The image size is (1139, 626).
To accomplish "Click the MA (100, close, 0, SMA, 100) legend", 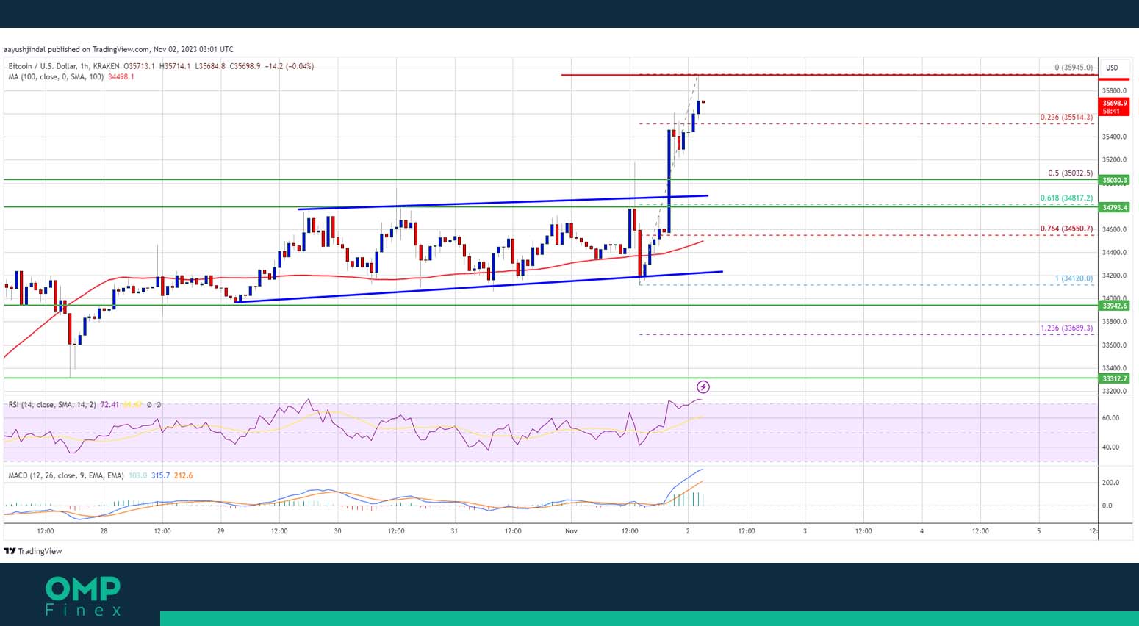I will [56, 76].
